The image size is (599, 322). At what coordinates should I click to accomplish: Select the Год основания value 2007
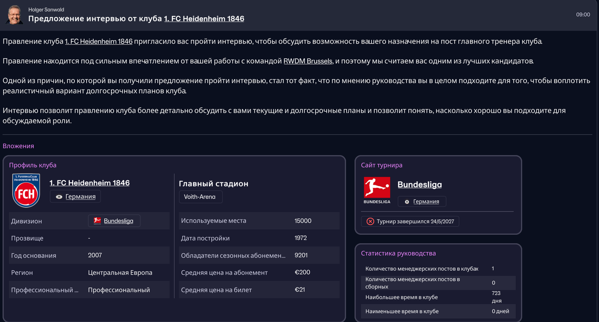tap(95, 255)
